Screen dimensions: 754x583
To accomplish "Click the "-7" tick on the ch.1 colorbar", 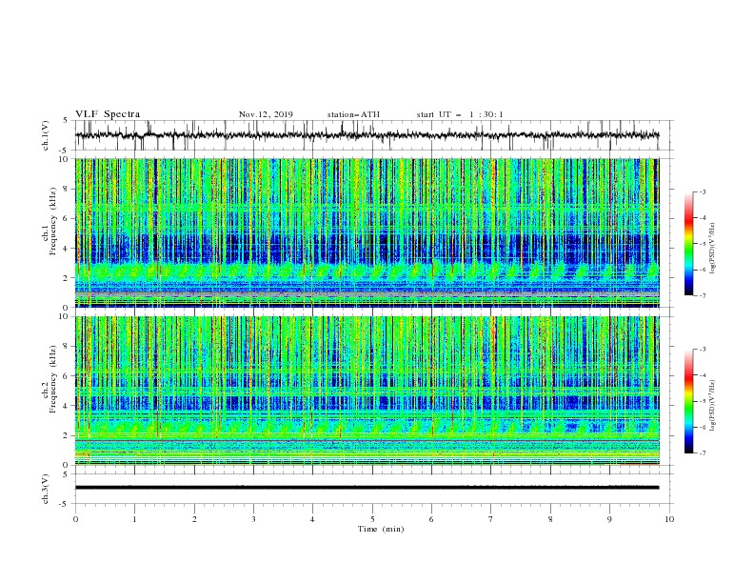I will (x=703, y=295).
